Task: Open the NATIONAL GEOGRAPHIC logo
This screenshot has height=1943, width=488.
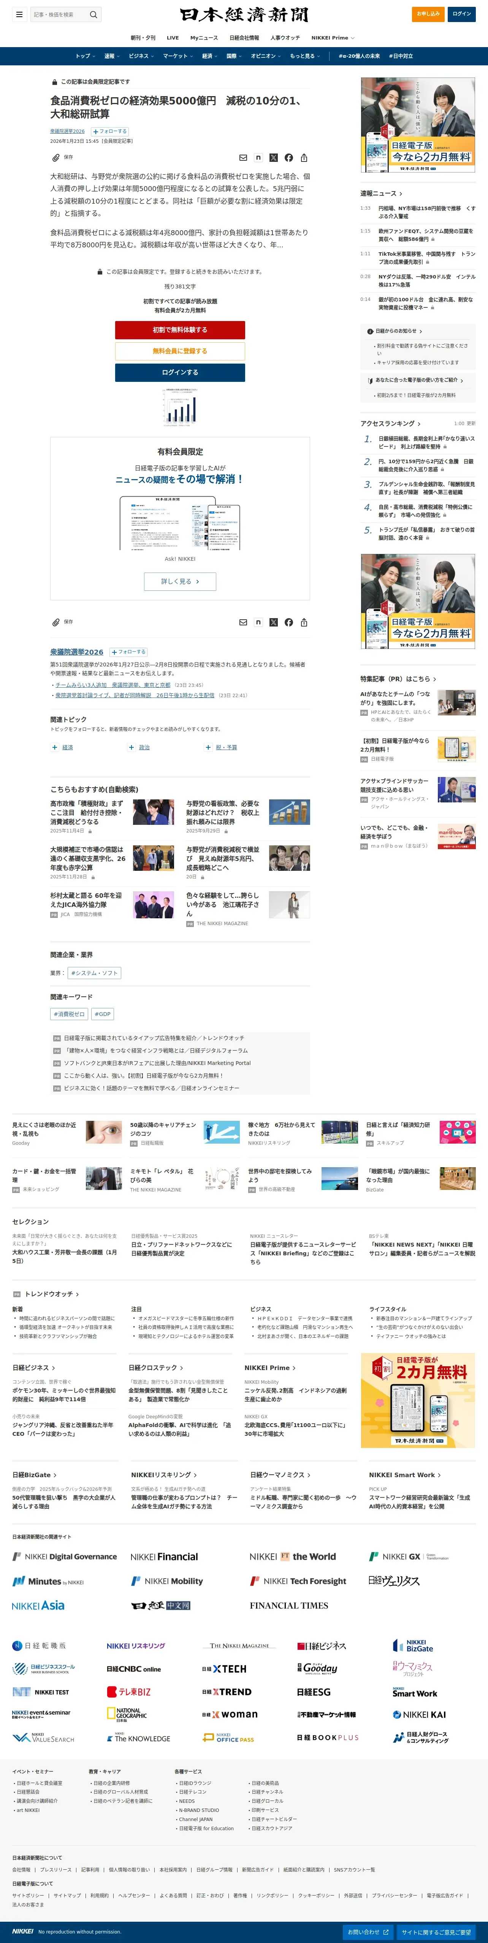Action: click(x=127, y=1714)
